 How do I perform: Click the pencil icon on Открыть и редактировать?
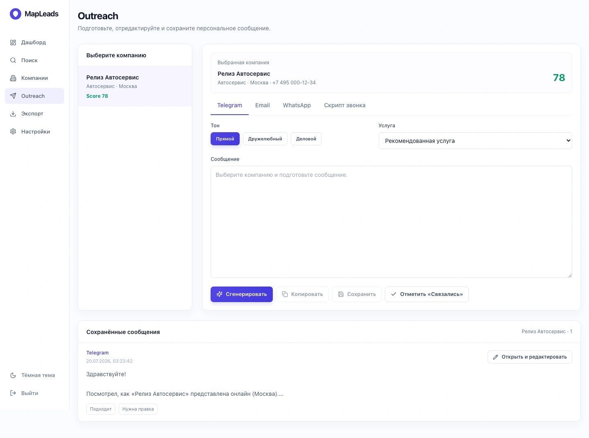pyautogui.click(x=496, y=357)
